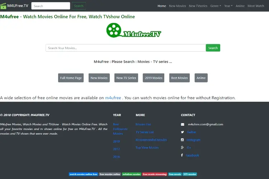Open the Recommended Movies link
Image resolution: width=269 pixels, height=179 pixels.
point(151,140)
